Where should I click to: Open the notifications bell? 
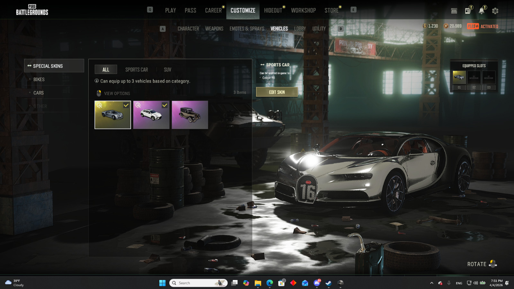481,11
